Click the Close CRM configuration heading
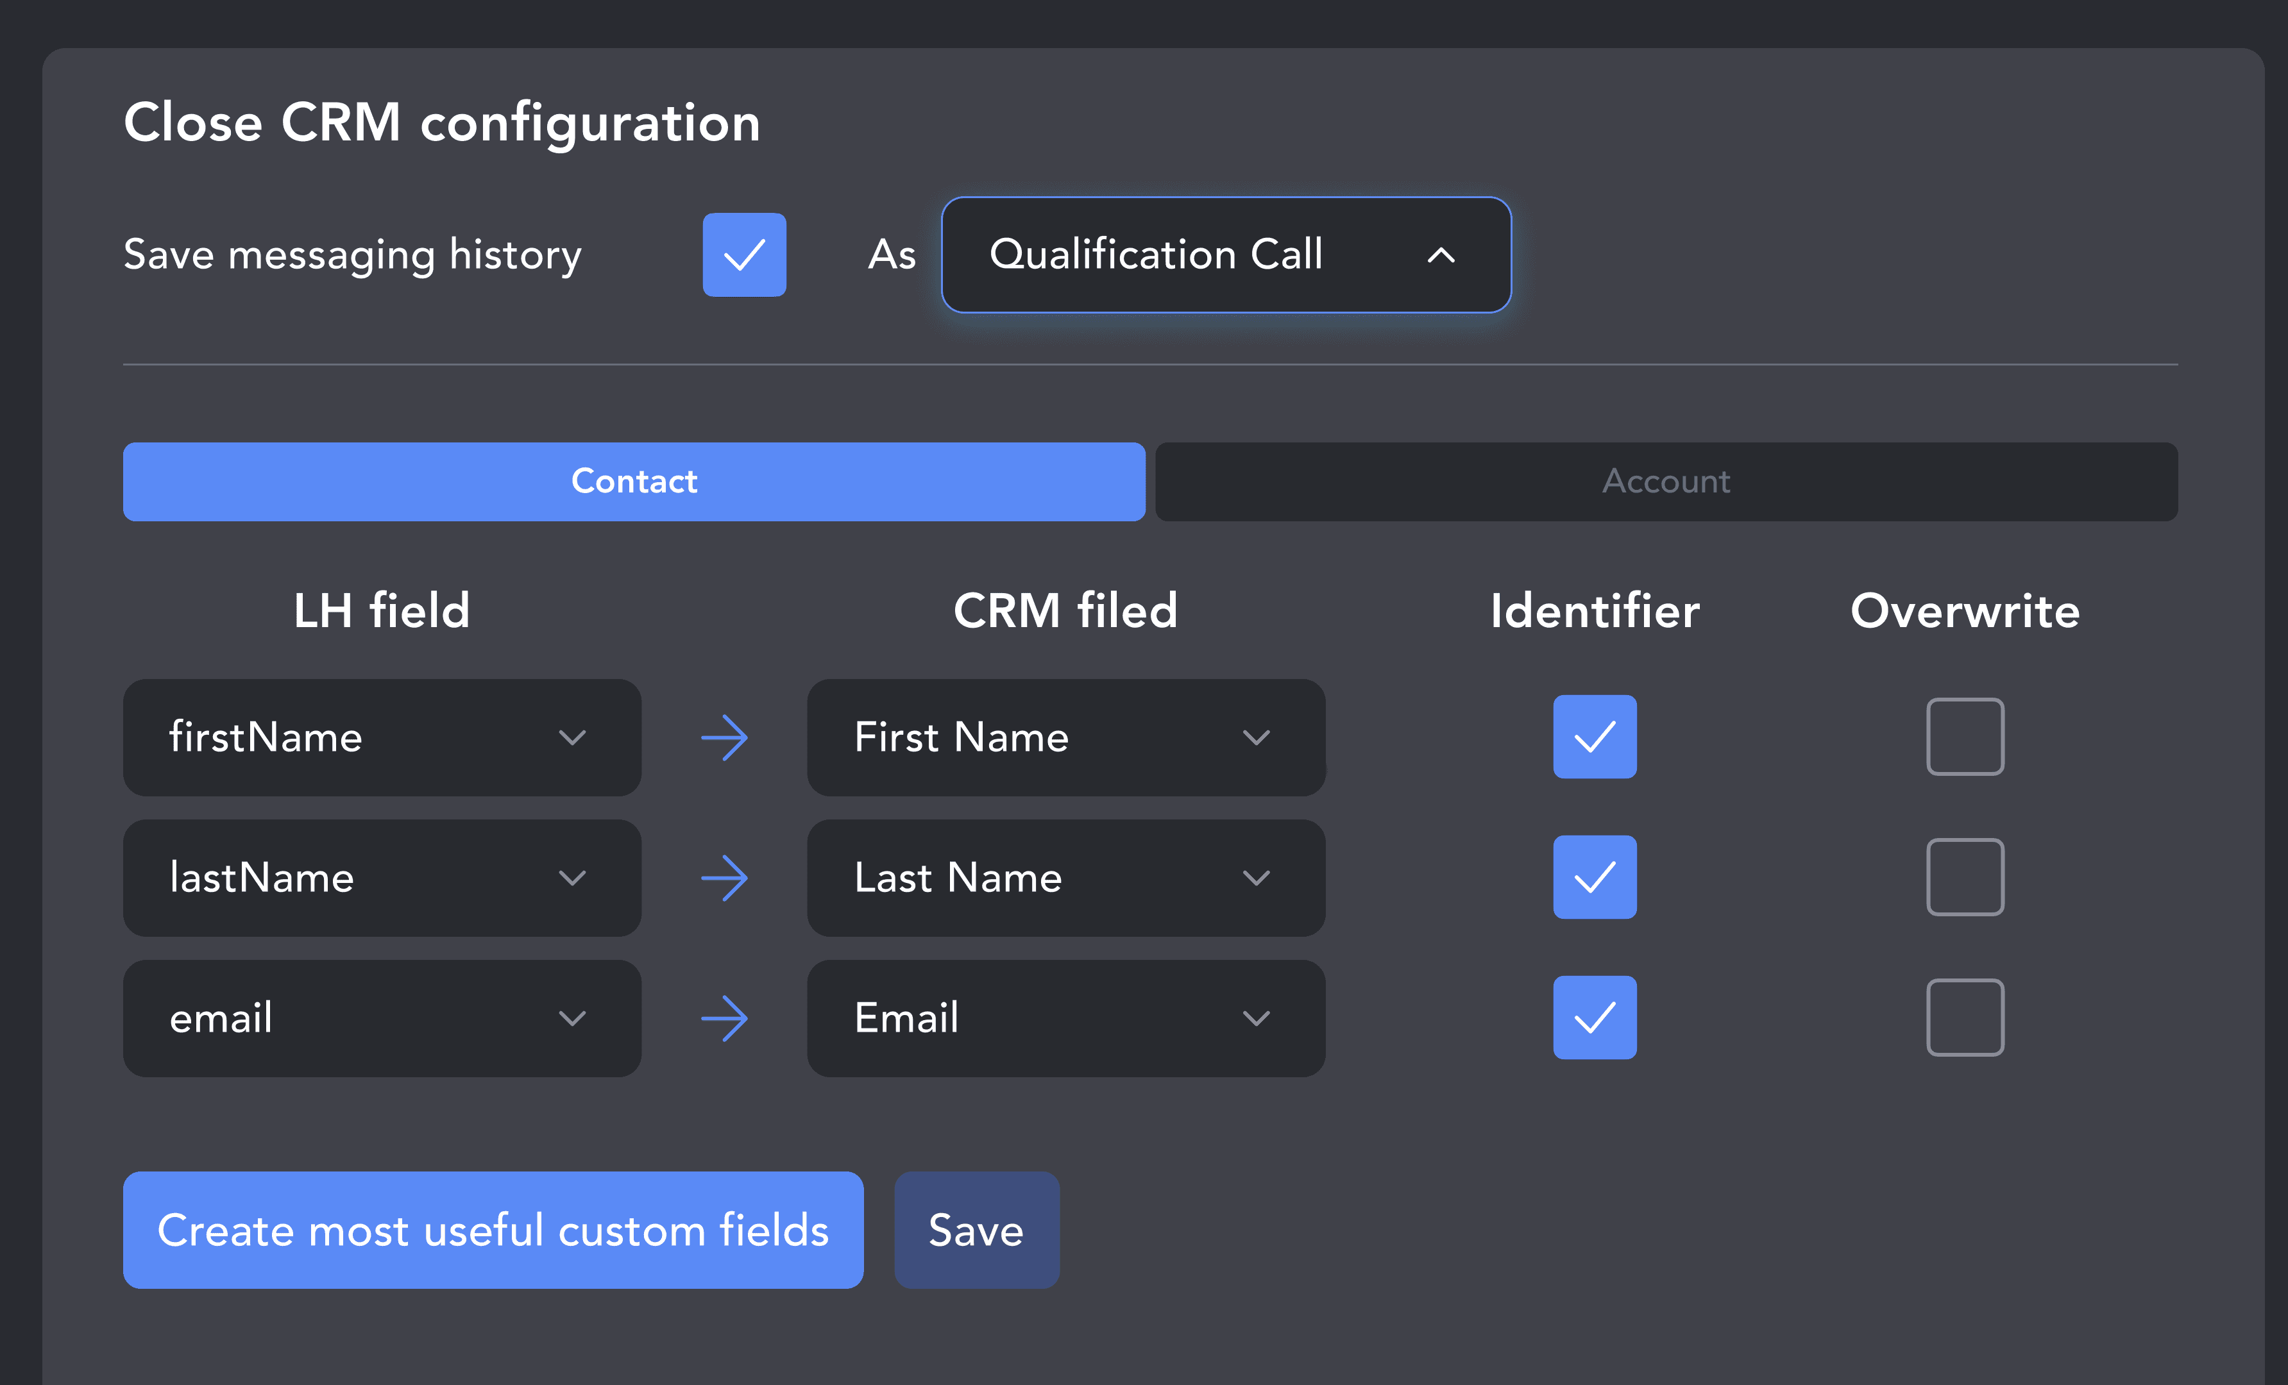 442,124
